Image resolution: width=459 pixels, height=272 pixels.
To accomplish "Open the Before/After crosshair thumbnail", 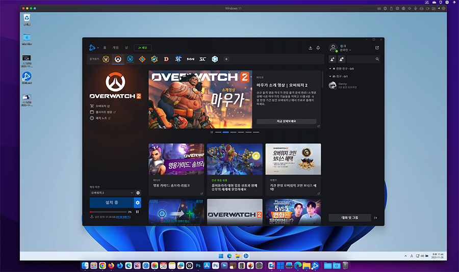I will [x=176, y=212].
